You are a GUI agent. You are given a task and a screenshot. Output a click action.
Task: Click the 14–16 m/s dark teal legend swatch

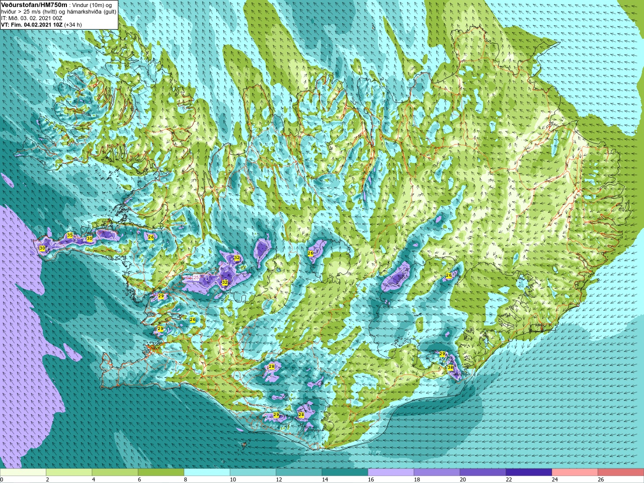pos(345,472)
